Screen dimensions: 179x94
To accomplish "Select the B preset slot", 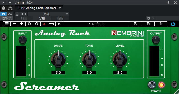I will click(59, 24).
